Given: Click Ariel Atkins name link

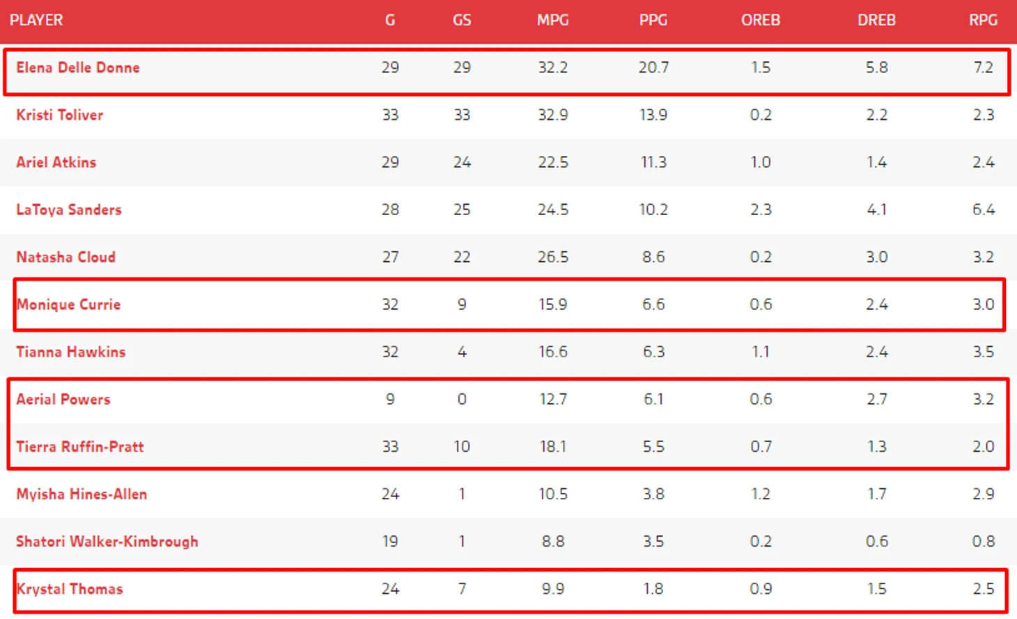Looking at the screenshot, I should click(x=56, y=162).
